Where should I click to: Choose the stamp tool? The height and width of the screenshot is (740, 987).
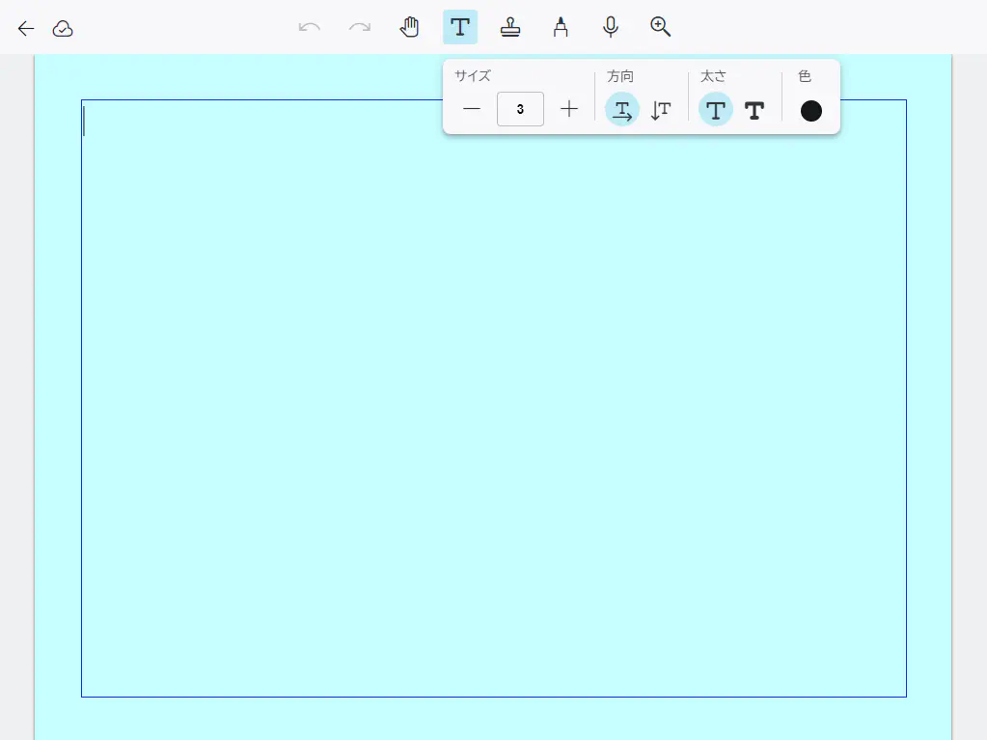pos(510,27)
